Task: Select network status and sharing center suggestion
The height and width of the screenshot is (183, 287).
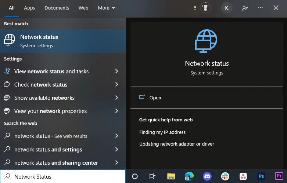Action: pyautogui.click(x=63, y=162)
